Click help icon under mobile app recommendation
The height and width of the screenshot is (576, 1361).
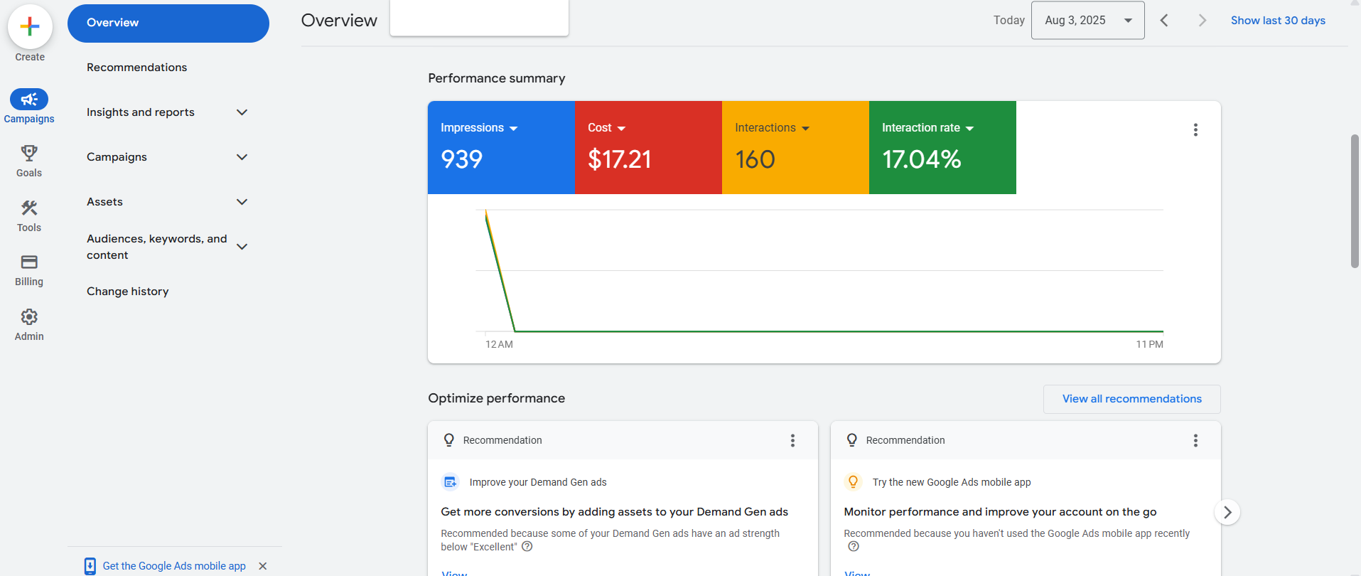click(854, 547)
